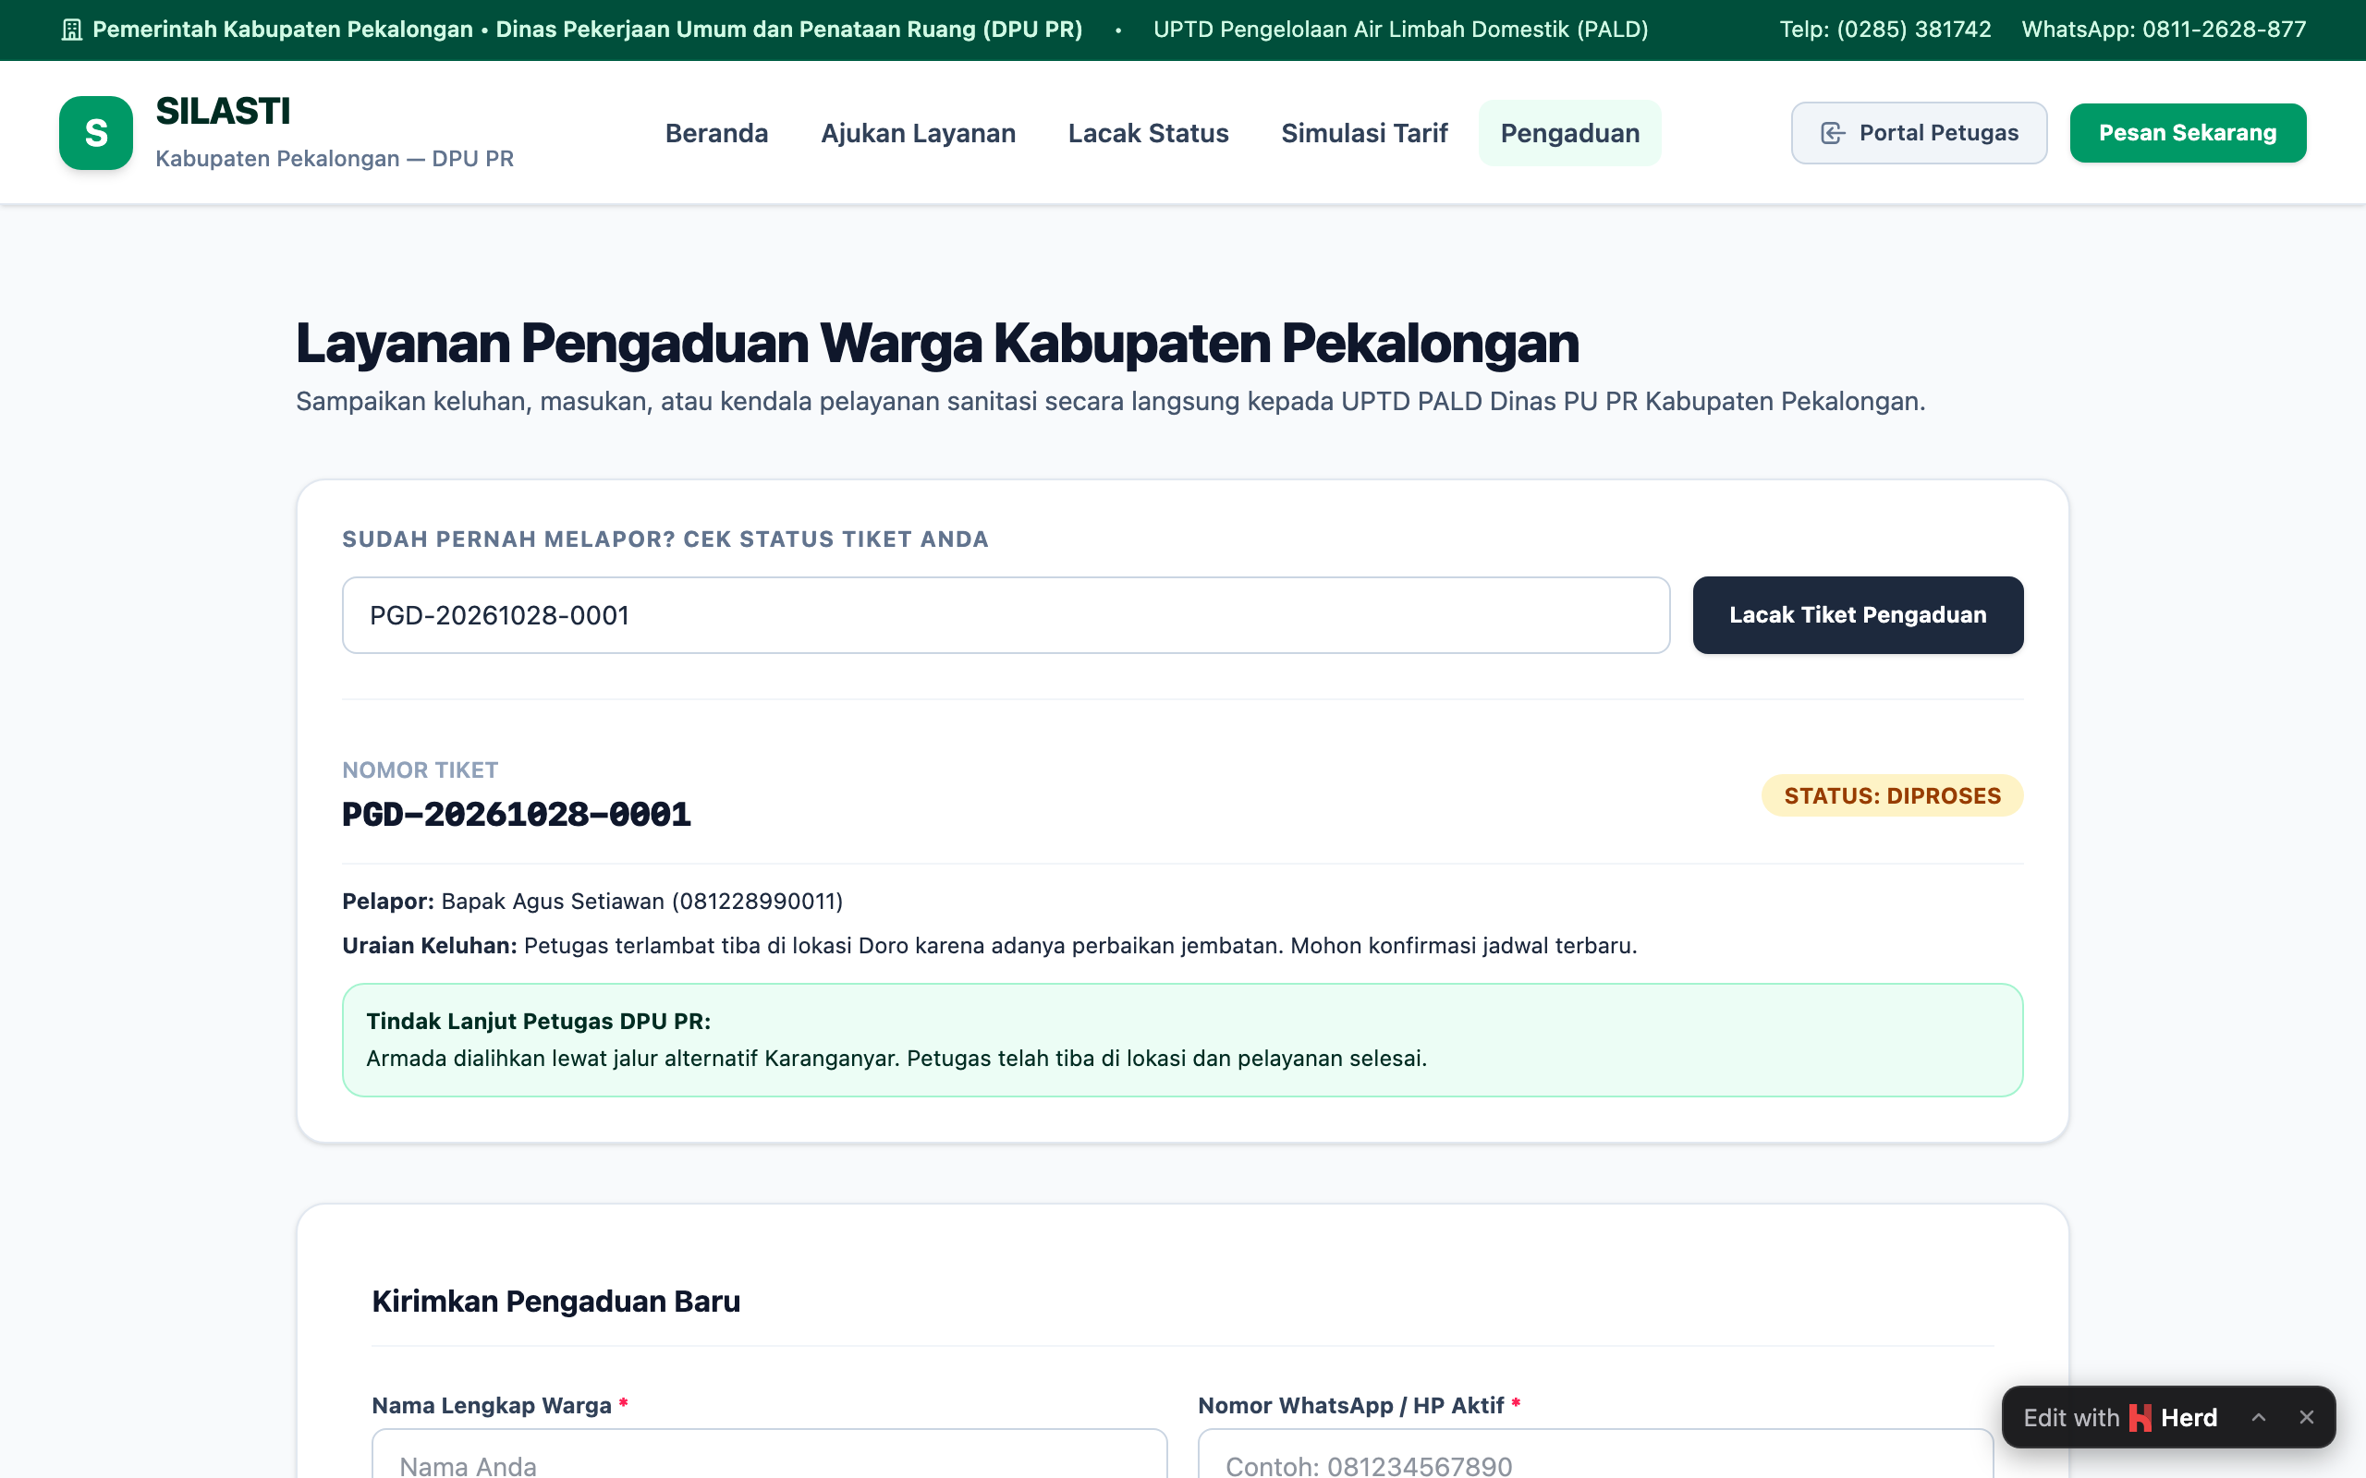This screenshot has width=2366, height=1478.
Task: Click Tindak Lanjut Petugas DPU PR heading
Action: [539, 1022]
